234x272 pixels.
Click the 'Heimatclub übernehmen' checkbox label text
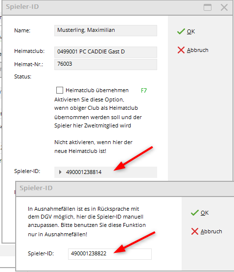[97, 90]
